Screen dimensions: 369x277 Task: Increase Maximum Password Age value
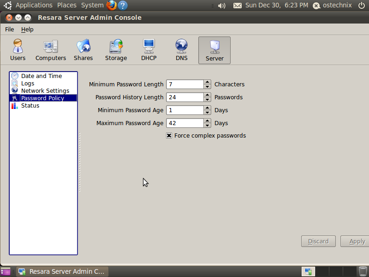click(207, 121)
